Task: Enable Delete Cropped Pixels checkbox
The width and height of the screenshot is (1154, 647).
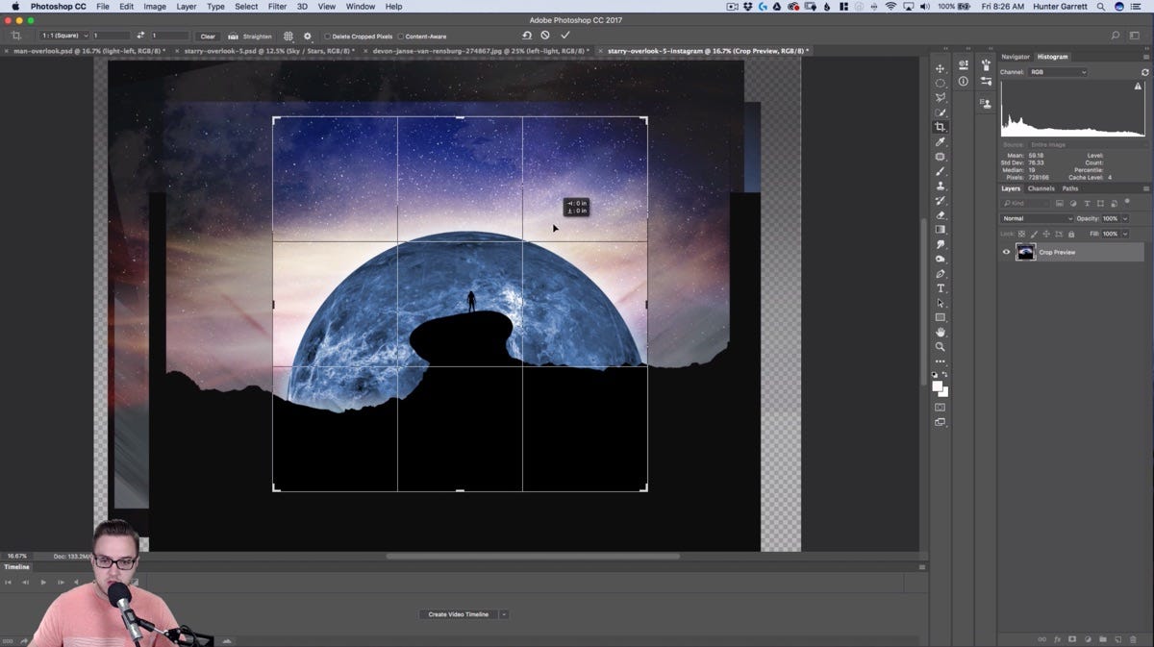Action: 328,37
